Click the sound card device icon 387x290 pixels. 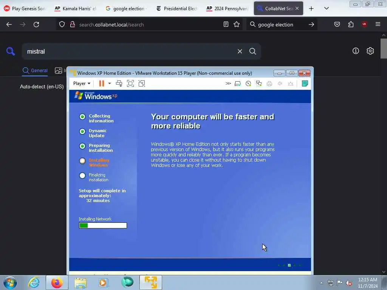coord(280,83)
